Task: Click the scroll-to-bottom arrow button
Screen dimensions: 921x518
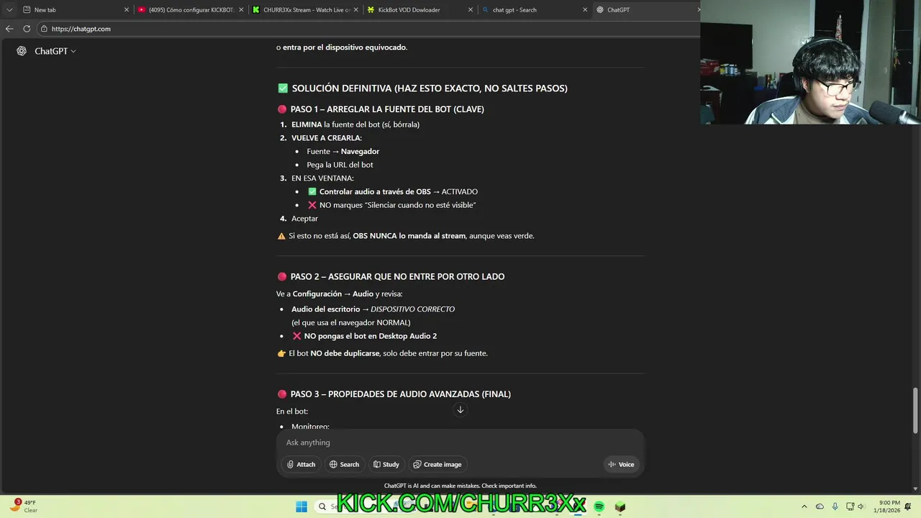Action: (460, 409)
